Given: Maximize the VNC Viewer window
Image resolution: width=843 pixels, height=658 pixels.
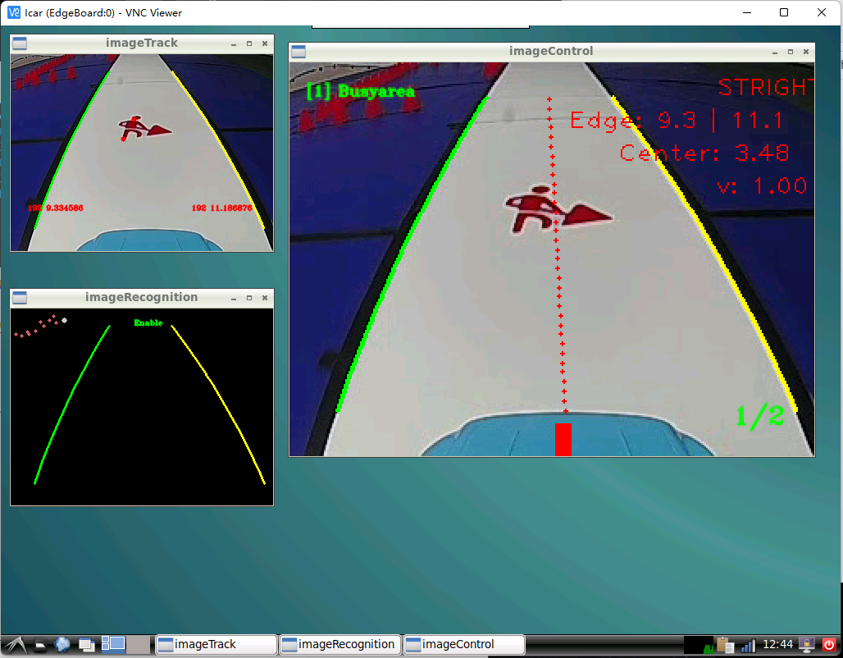Looking at the screenshot, I should (784, 12).
